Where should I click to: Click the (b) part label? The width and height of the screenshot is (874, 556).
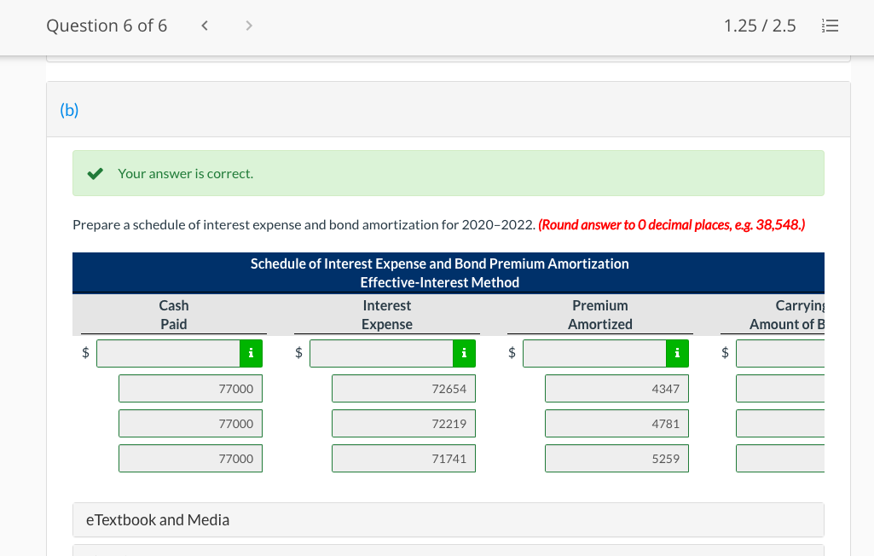[x=69, y=110]
